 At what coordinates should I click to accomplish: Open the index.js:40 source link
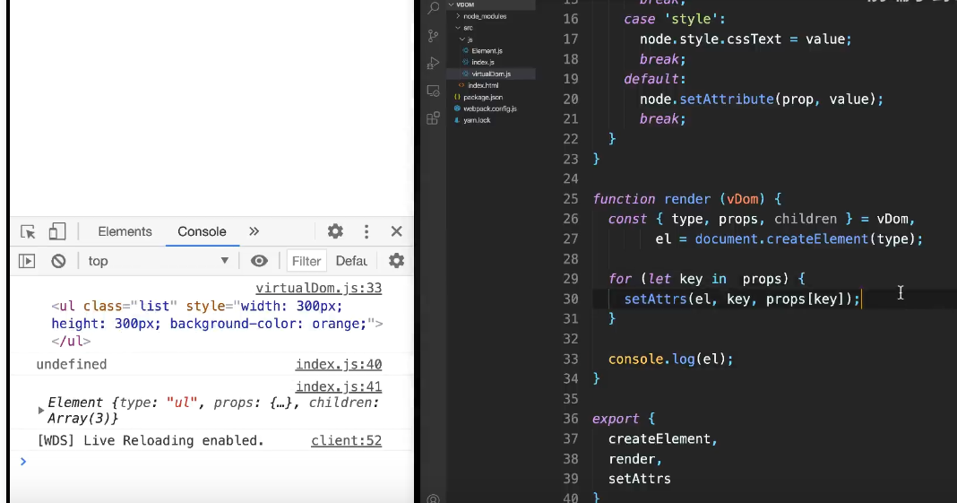[x=339, y=364]
